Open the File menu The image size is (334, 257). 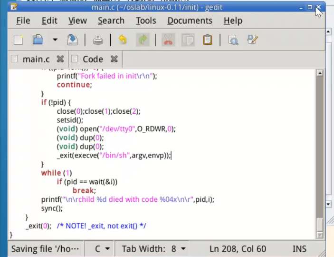point(23,20)
